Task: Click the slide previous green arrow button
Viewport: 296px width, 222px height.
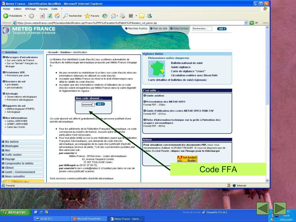Action: click(262, 208)
